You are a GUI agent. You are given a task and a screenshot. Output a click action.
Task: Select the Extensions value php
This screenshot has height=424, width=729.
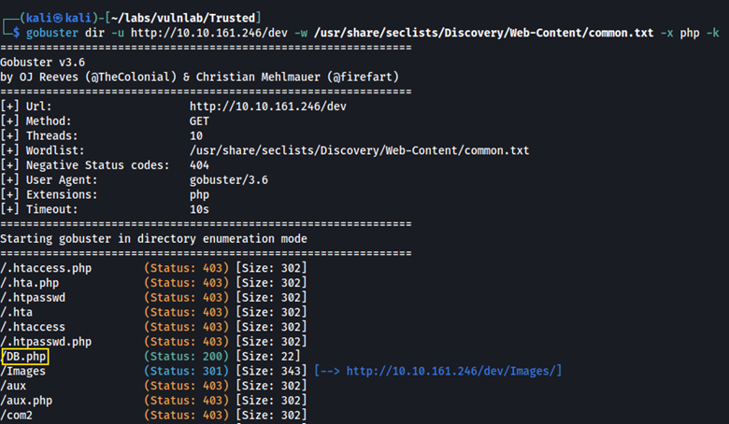(x=199, y=195)
